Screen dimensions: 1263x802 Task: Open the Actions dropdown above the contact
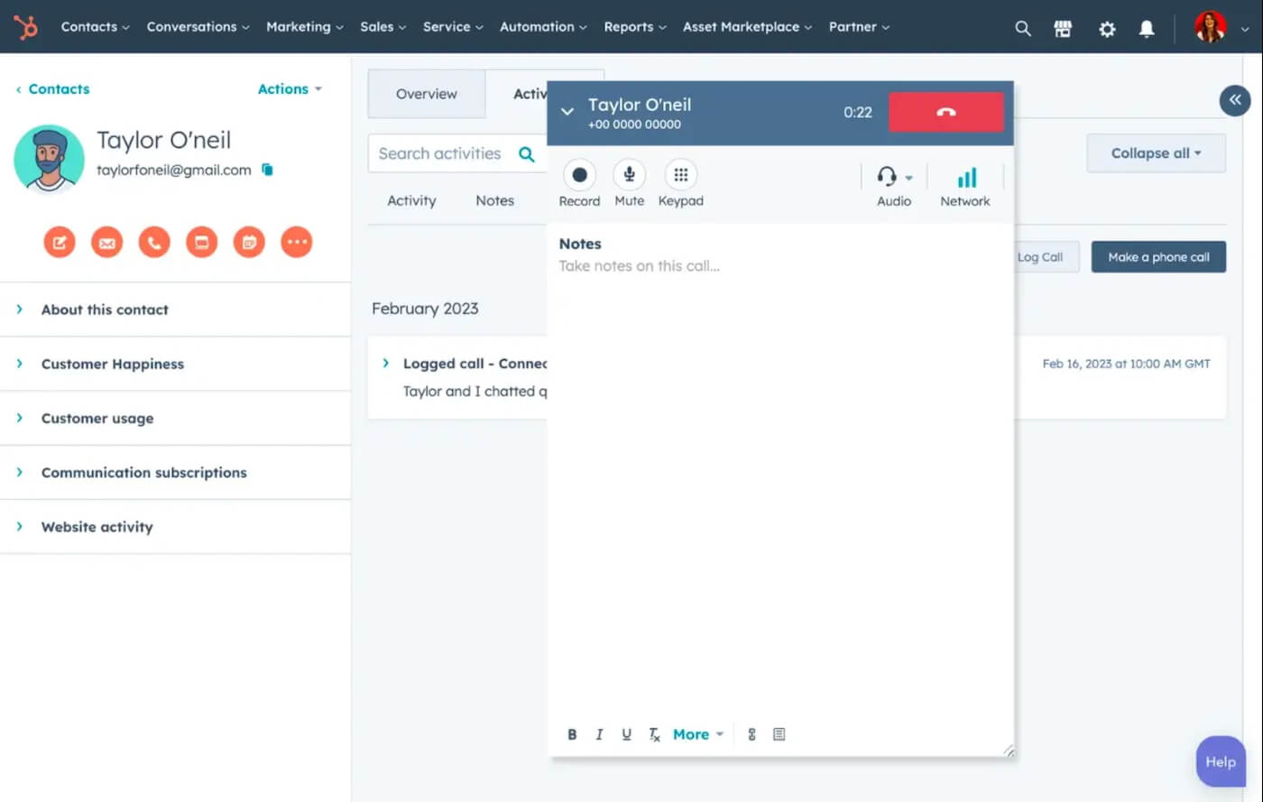[x=289, y=88]
